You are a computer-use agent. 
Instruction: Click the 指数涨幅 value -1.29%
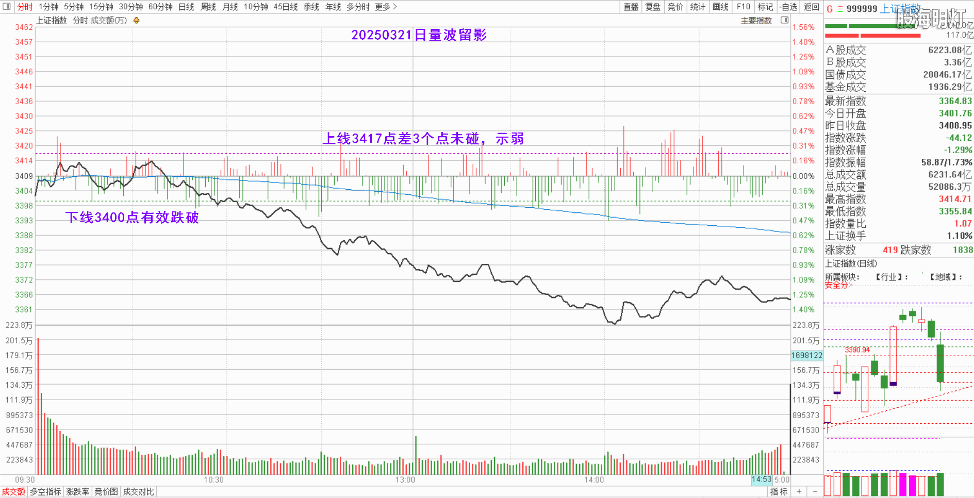958,150
